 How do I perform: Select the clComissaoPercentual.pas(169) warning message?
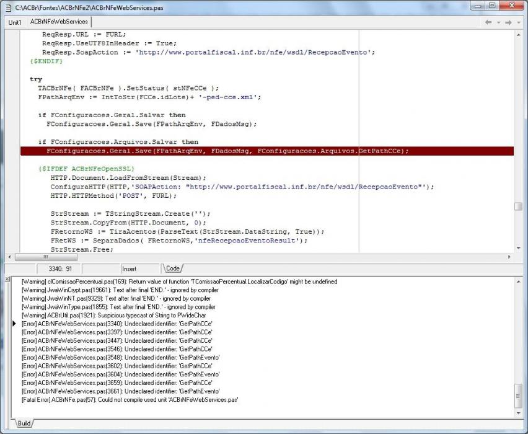point(180,281)
